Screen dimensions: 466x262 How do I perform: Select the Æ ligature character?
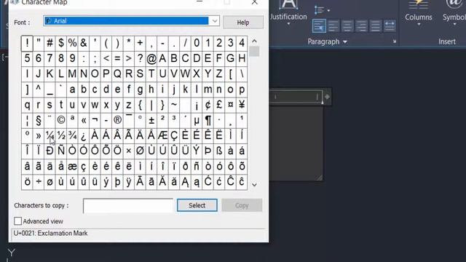[x=162, y=136]
